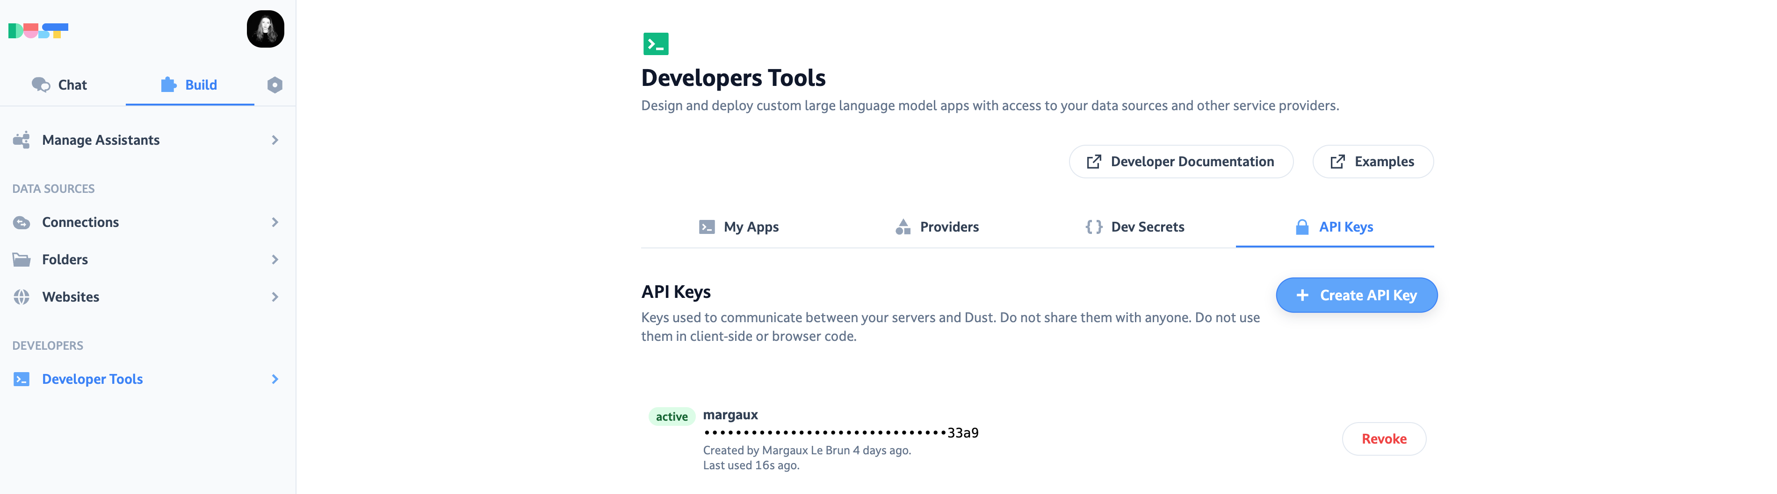This screenshot has height=494, width=1777.
Task: Click the Providers shapes icon
Action: (903, 226)
